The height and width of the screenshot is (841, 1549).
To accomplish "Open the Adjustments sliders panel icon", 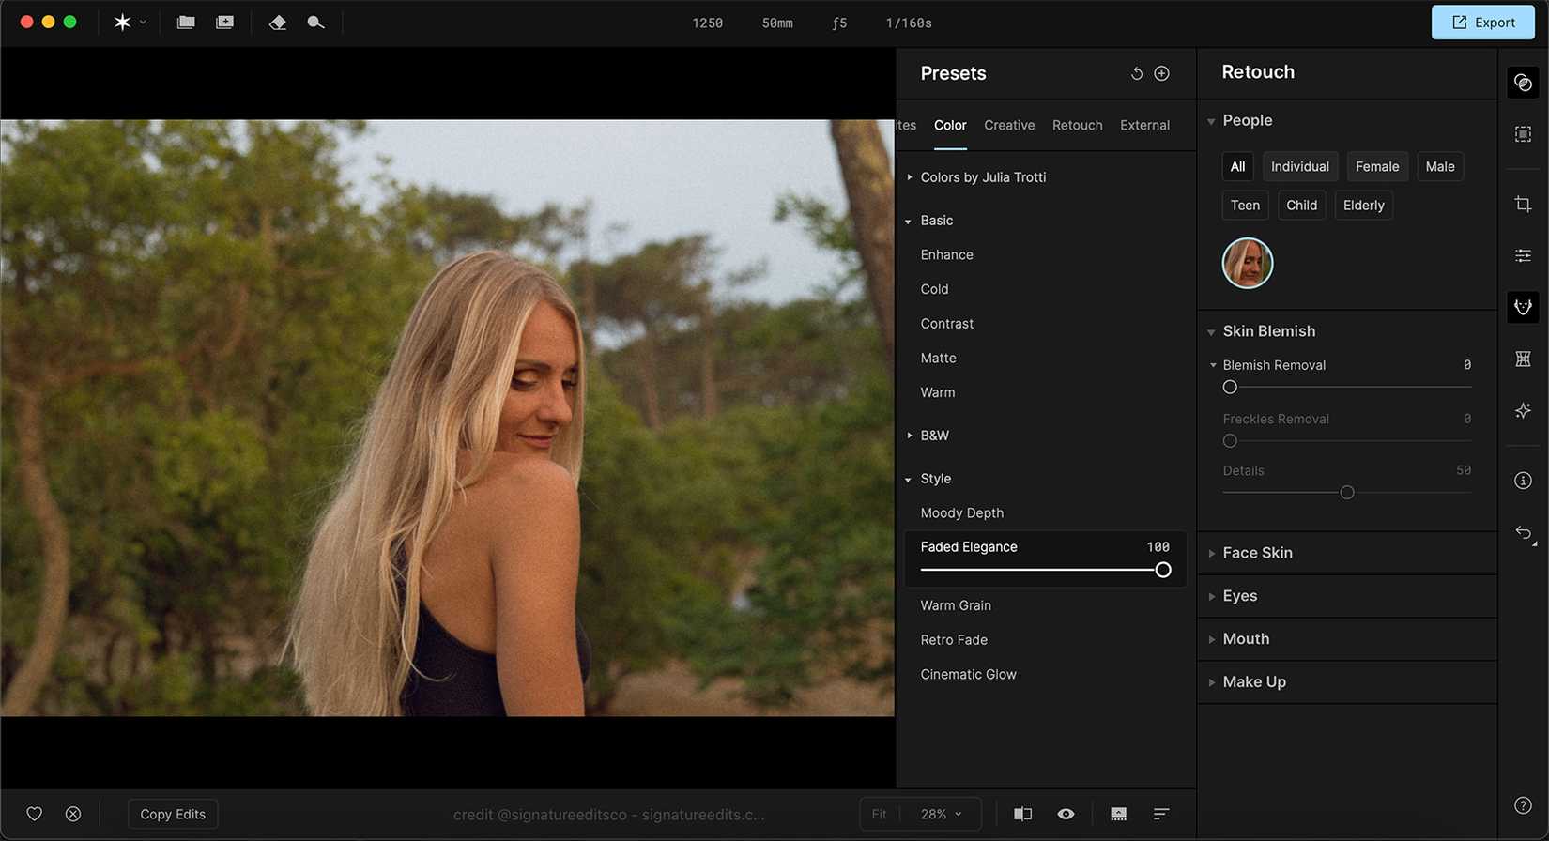I will [1523, 255].
